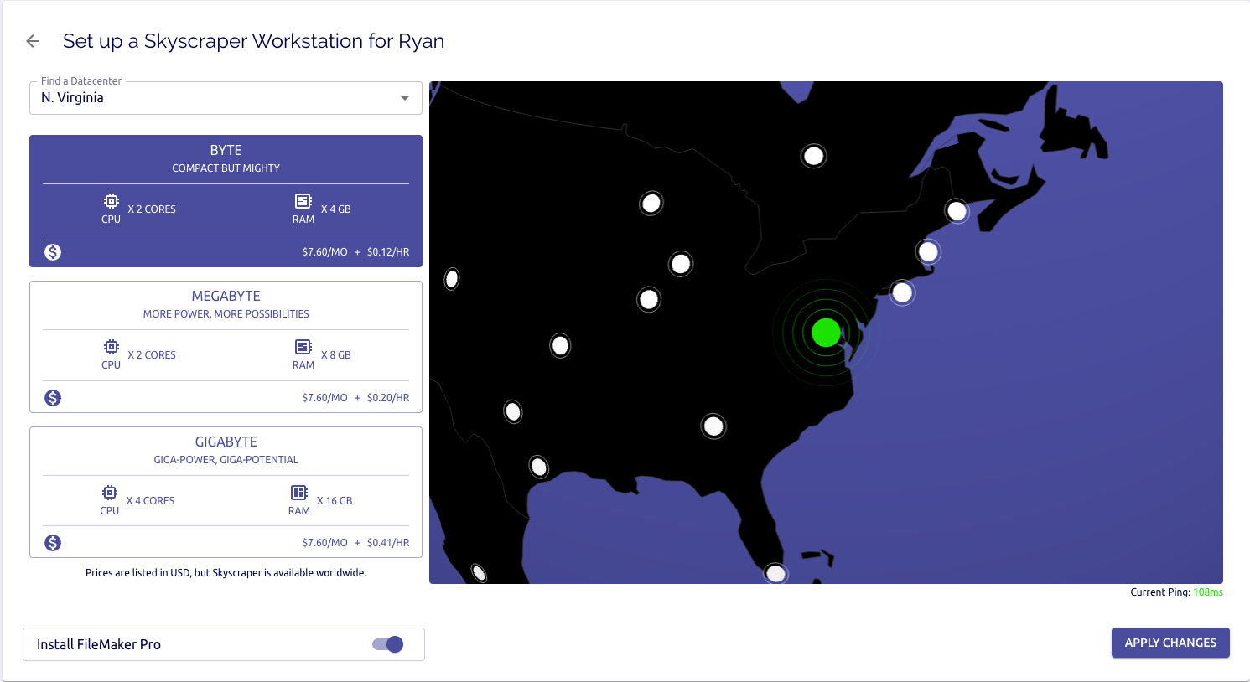Image resolution: width=1250 pixels, height=682 pixels.
Task: Click the 'X 8 GB' RAM text
Action: (336, 355)
